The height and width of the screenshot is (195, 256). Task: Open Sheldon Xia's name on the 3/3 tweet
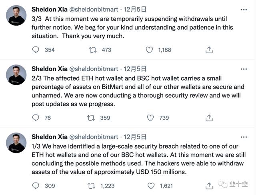[x=50, y=9]
